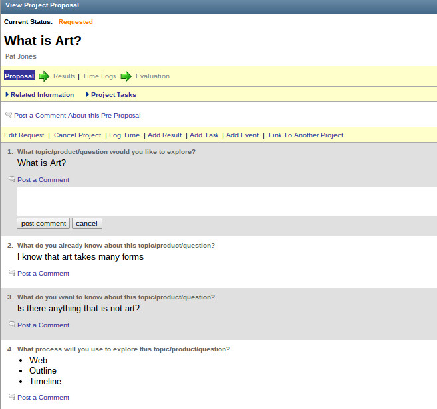Click the Requested status text
This screenshot has height=409, width=437.
point(76,22)
